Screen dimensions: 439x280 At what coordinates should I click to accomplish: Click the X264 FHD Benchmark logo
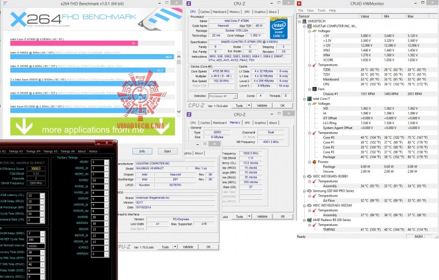pos(73,19)
